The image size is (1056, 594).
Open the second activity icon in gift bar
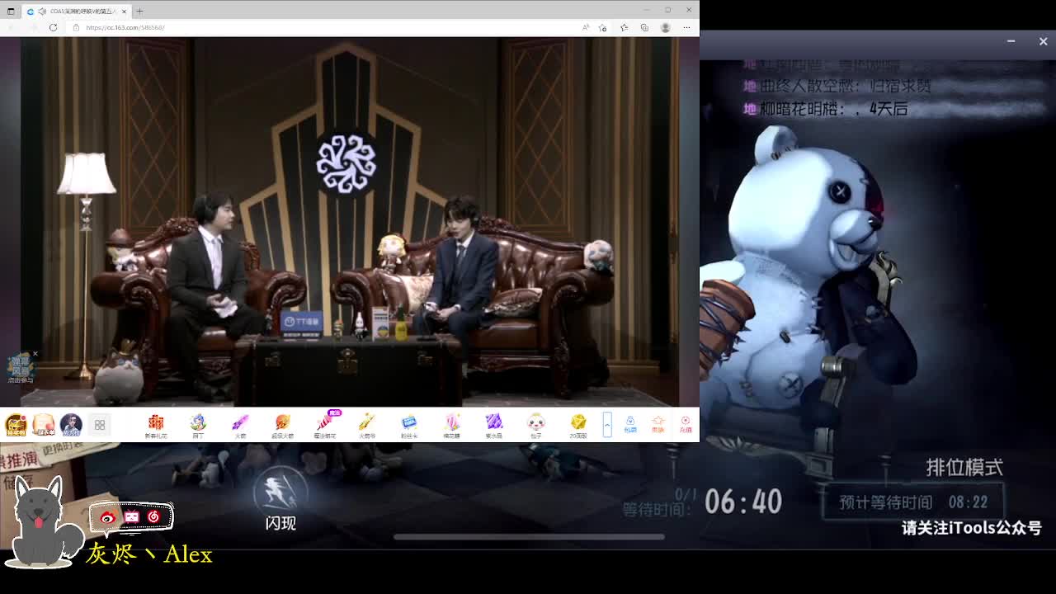tap(44, 425)
